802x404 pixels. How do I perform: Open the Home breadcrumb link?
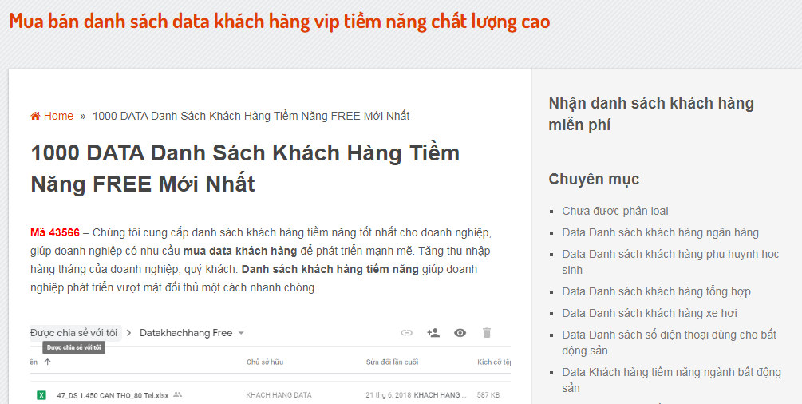click(58, 116)
